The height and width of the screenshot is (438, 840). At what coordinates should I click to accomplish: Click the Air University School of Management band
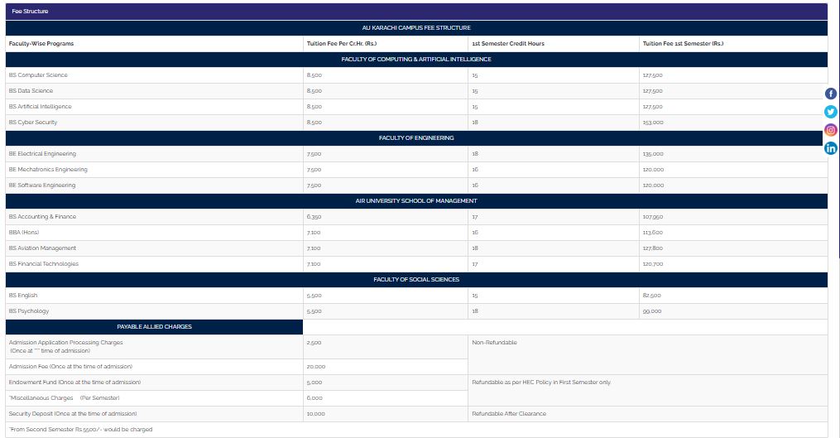pyautogui.click(x=416, y=201)
